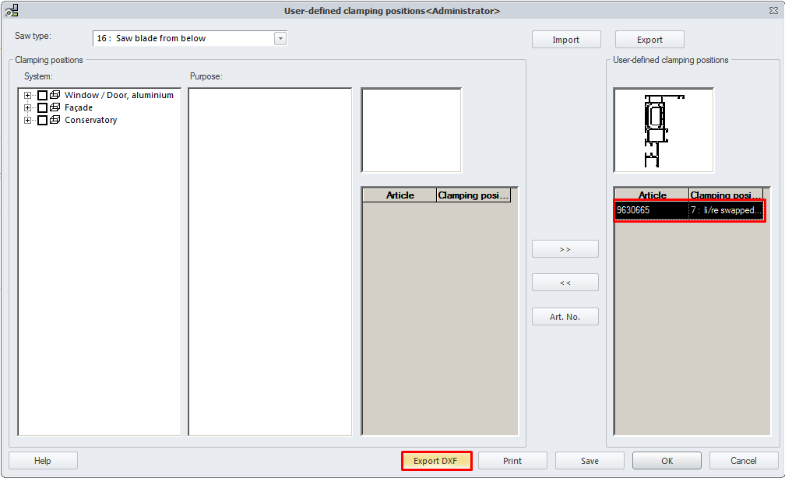Open the Saw type dropdown
The image size is (785, 478).
point(280,38)
